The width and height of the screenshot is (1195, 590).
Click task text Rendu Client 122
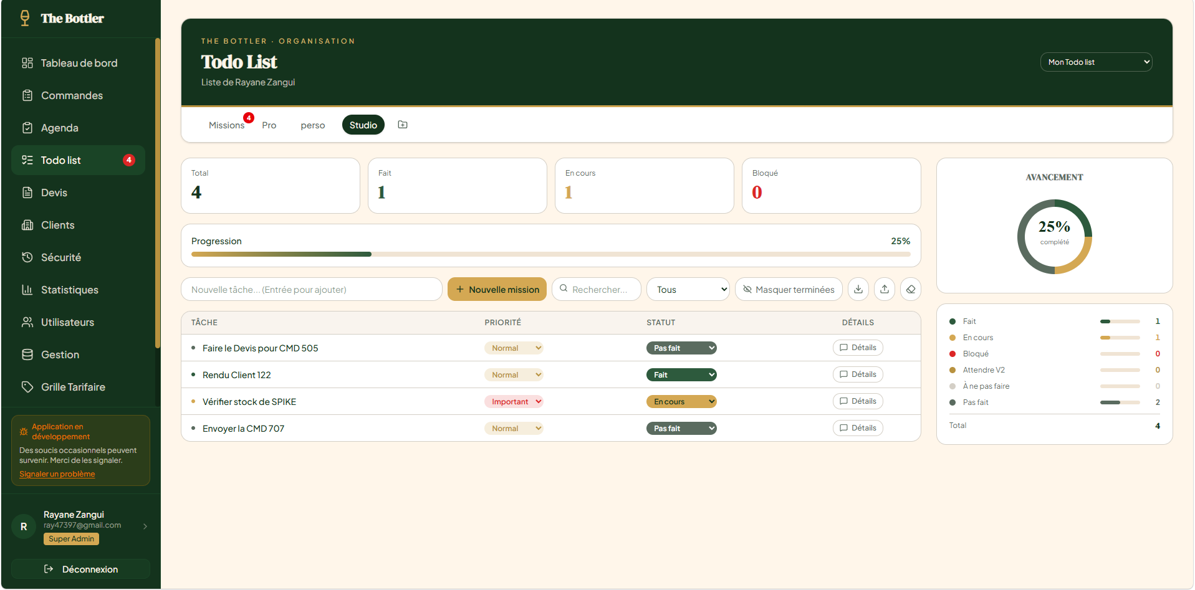[237, 375]
